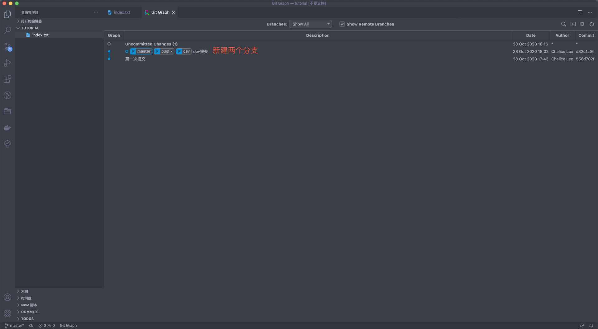Open terminal for repository icon

click(x=573, y=24)
